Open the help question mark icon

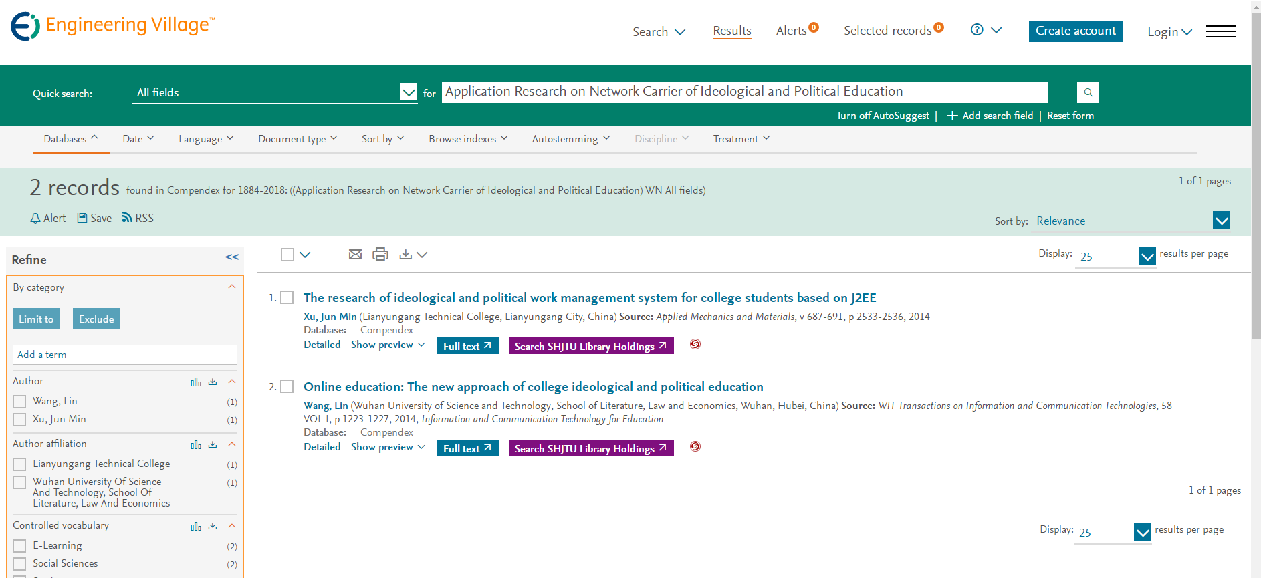pyautogui.click(x=977, y=30)
